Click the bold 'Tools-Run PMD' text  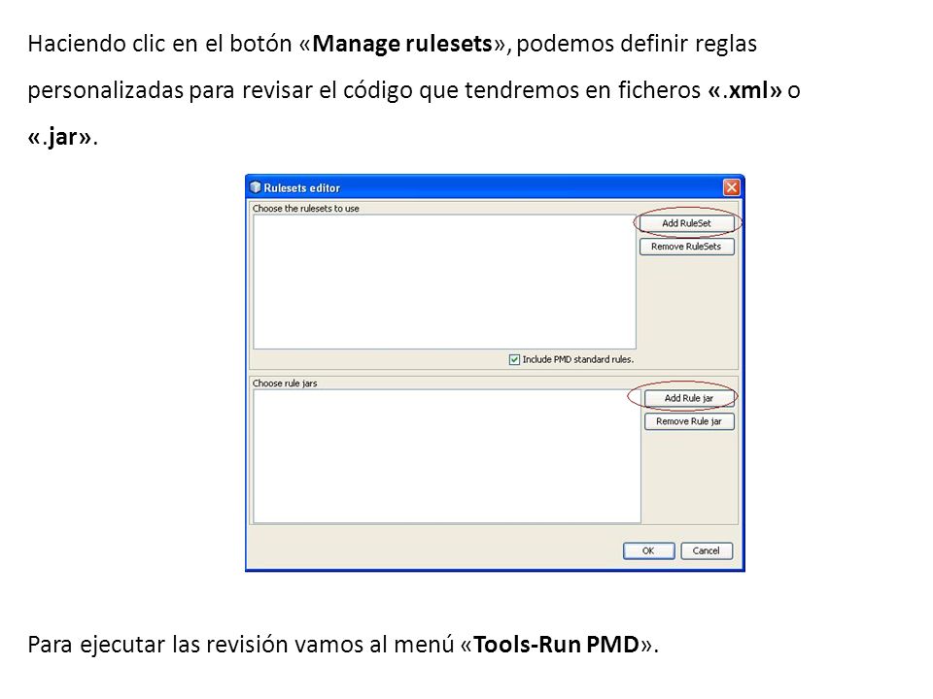point(556,645)
